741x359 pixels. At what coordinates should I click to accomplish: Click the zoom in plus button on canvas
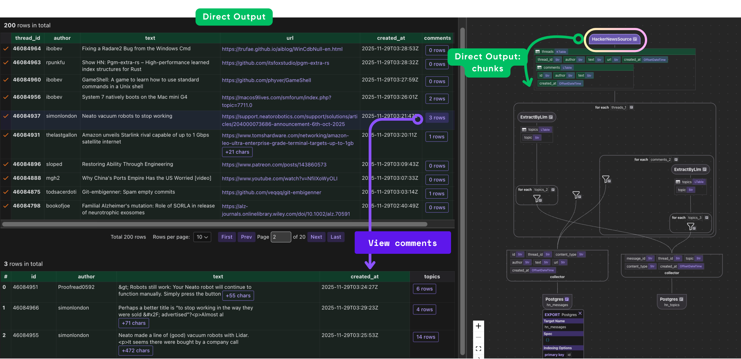pyautogui.click(x=478, y=326)
